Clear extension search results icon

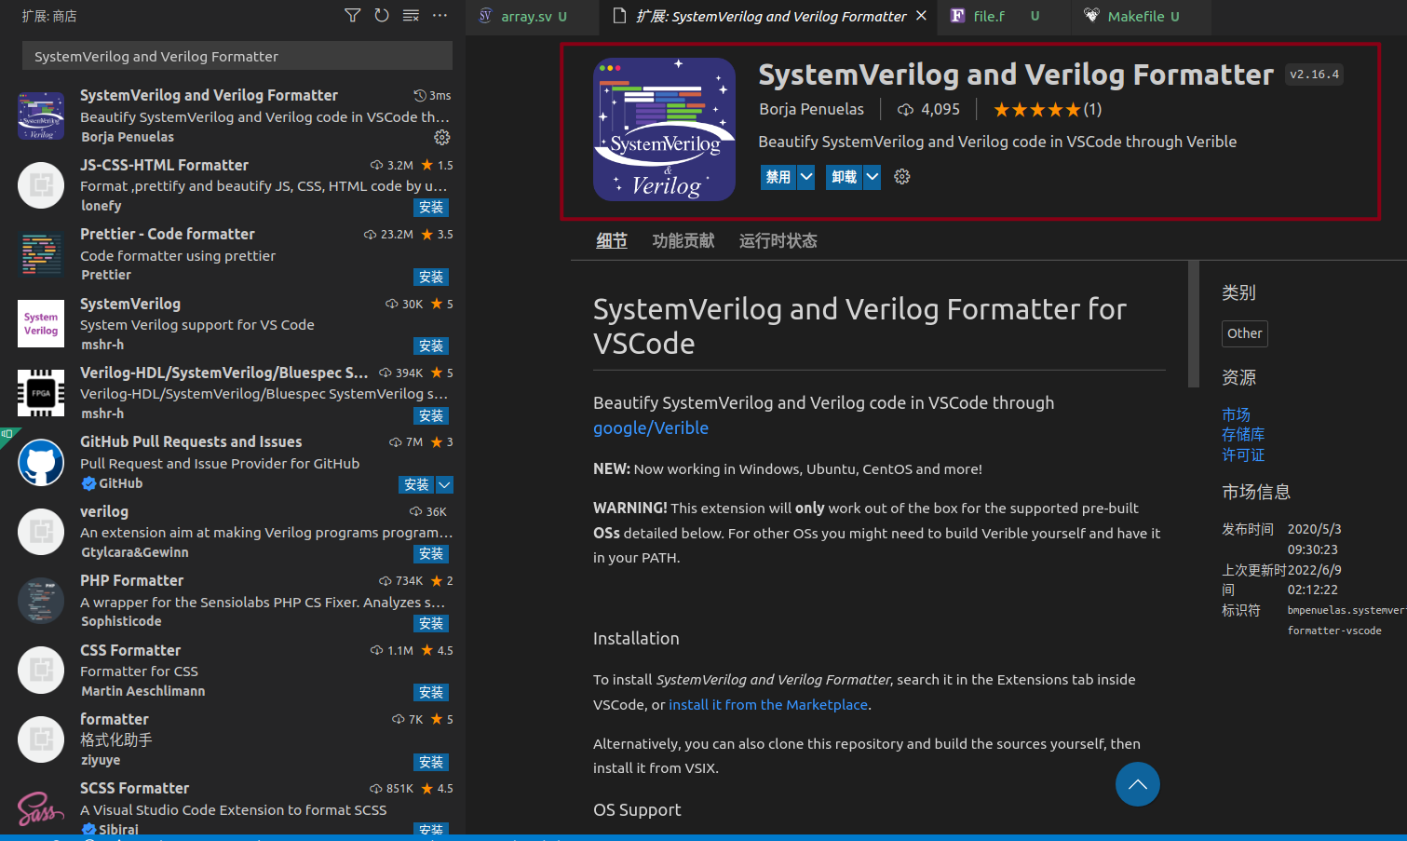pos(411,15)
